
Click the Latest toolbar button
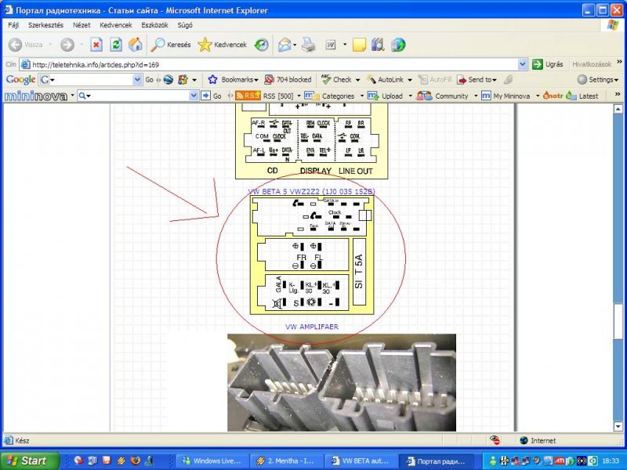582,96
